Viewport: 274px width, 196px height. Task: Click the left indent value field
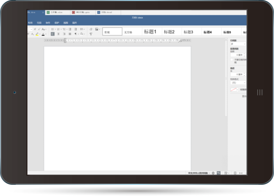237,74
